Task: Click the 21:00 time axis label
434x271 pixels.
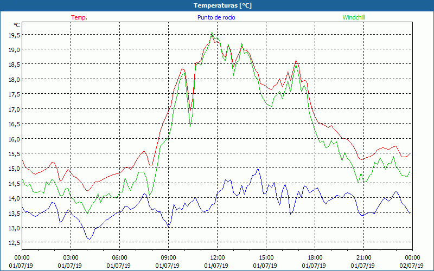Action: click(x=363, y=258)
